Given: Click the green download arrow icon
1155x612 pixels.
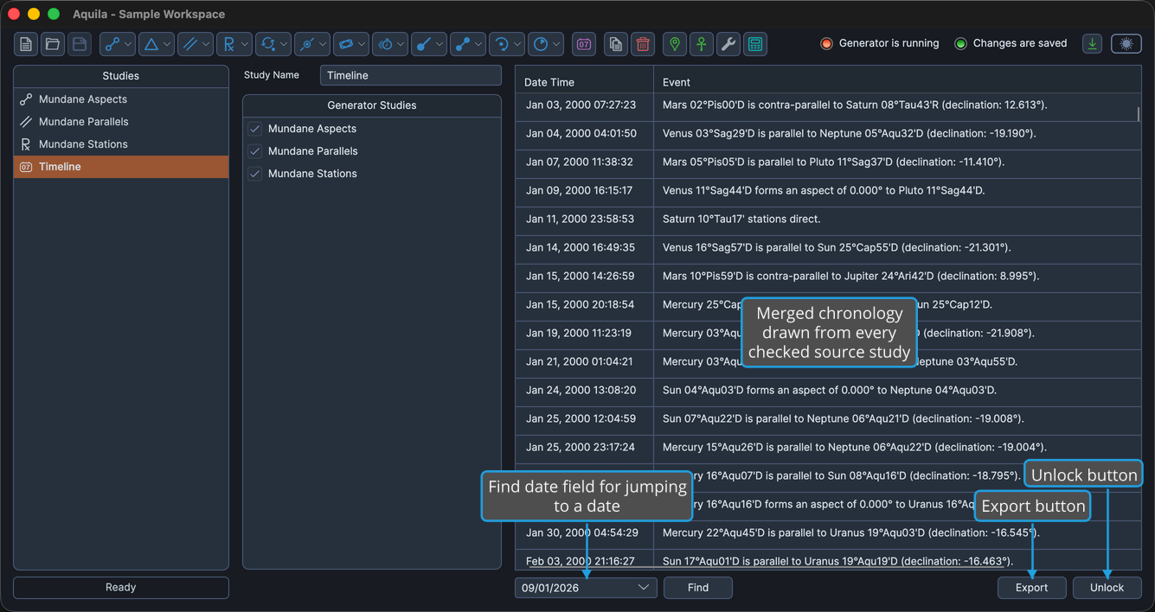Looking at the screenshot, I should (x=1093, y=44).
